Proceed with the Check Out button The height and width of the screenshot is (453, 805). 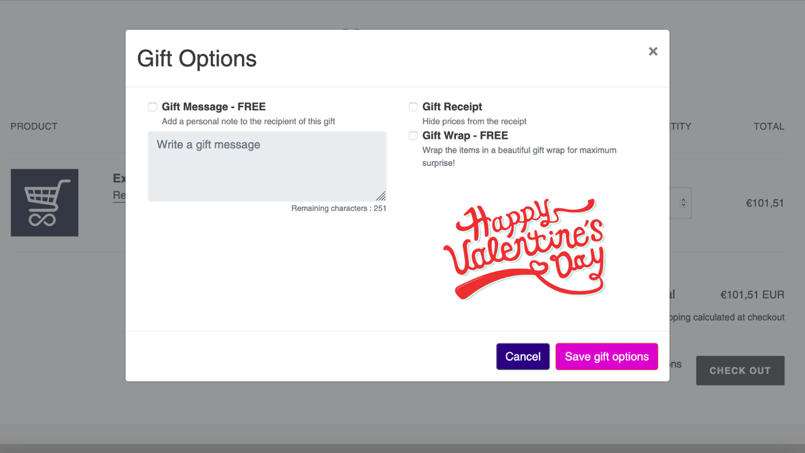click(x=740, y=371)
